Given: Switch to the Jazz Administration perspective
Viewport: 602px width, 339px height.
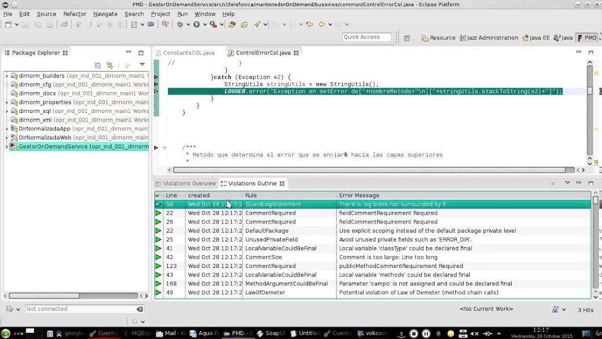Looking at the screenshot, I should tap(489, 38).
